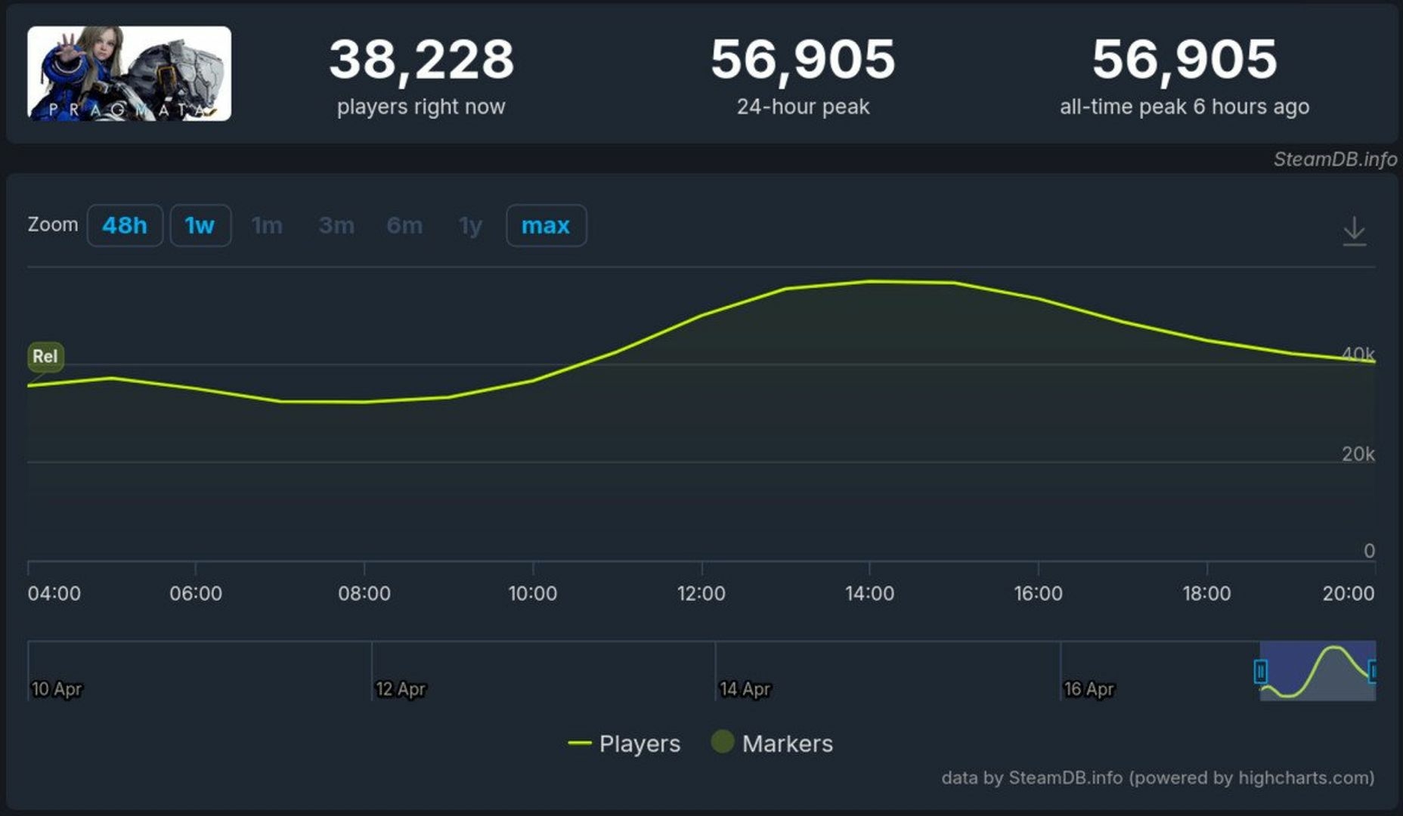This screenshot has height=816, width=1403.
Task: Click the 12 Apr point in navigator
Action: point(401,688)
